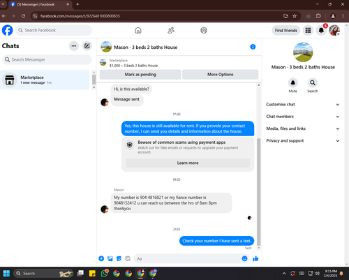This screenshot has width=349, height=280.
Task: Mute this conversation bell icon
Action: point(292,82)
